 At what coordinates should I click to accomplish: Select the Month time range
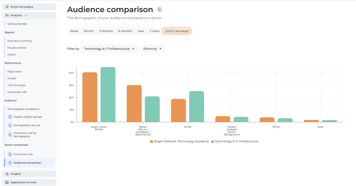click(x=89, y=31)
